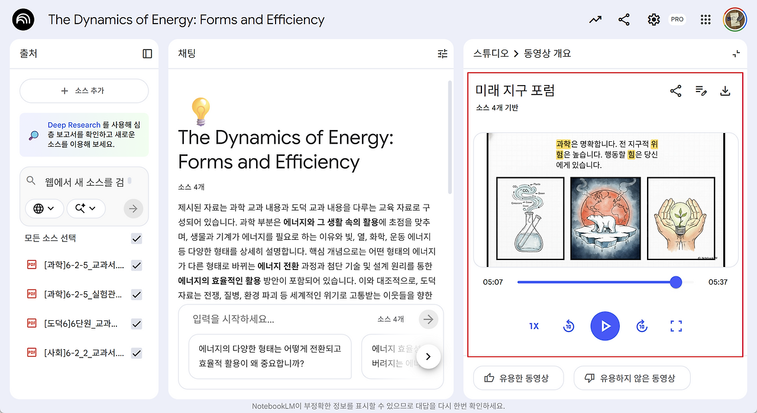Skip forward 10 seconds
Image resolution: width=757 pixels, height=413 pixels.
[642, 326]
